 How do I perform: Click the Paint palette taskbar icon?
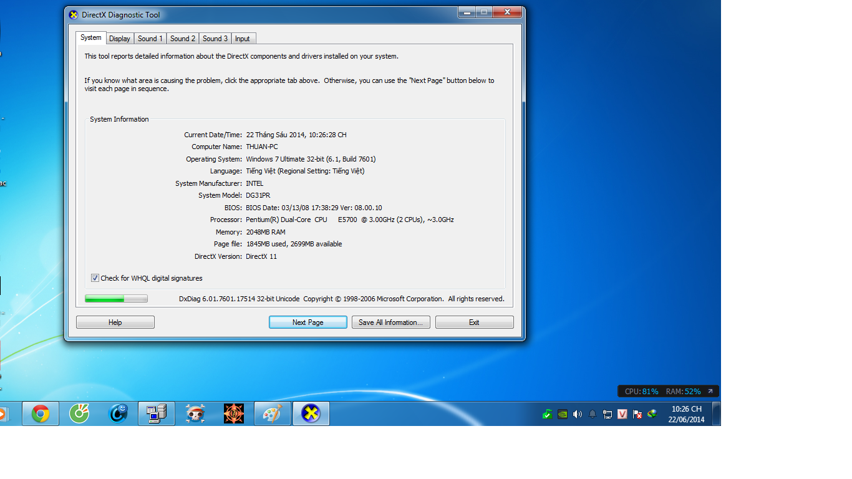click(273, 414)
